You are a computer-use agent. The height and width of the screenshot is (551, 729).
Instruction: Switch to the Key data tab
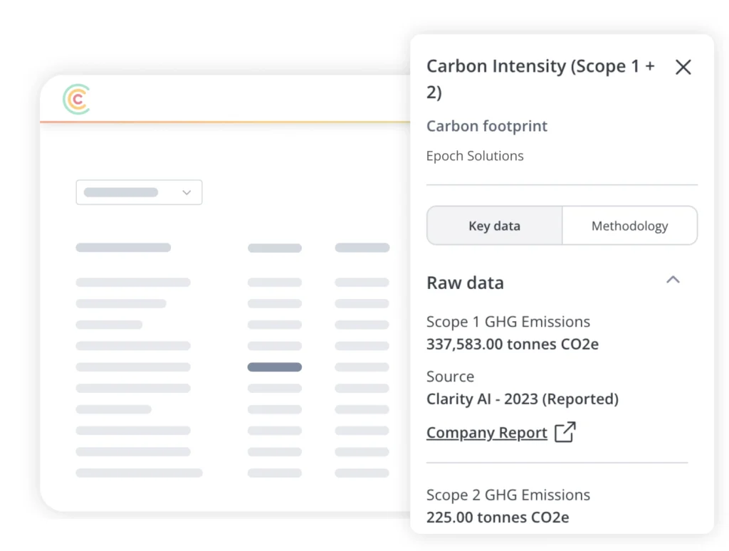[x=494, y=226]
